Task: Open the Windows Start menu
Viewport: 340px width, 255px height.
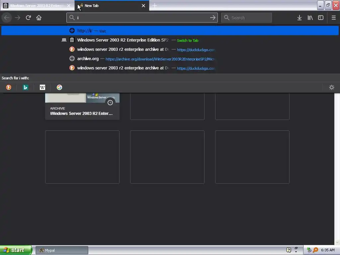Action: 16,250
